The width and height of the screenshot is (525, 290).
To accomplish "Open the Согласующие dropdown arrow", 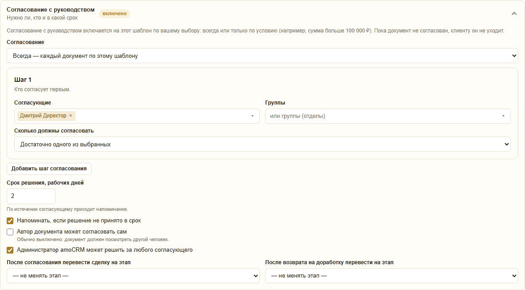I will coord(252,116).
